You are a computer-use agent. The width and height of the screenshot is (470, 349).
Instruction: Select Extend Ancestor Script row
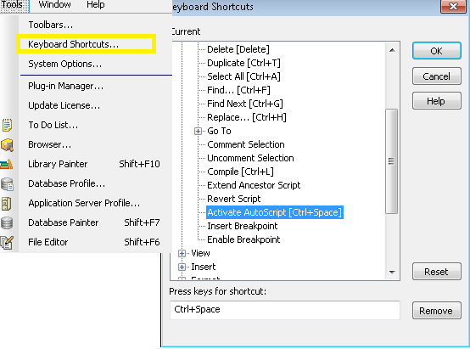click(x=254, y=185)
